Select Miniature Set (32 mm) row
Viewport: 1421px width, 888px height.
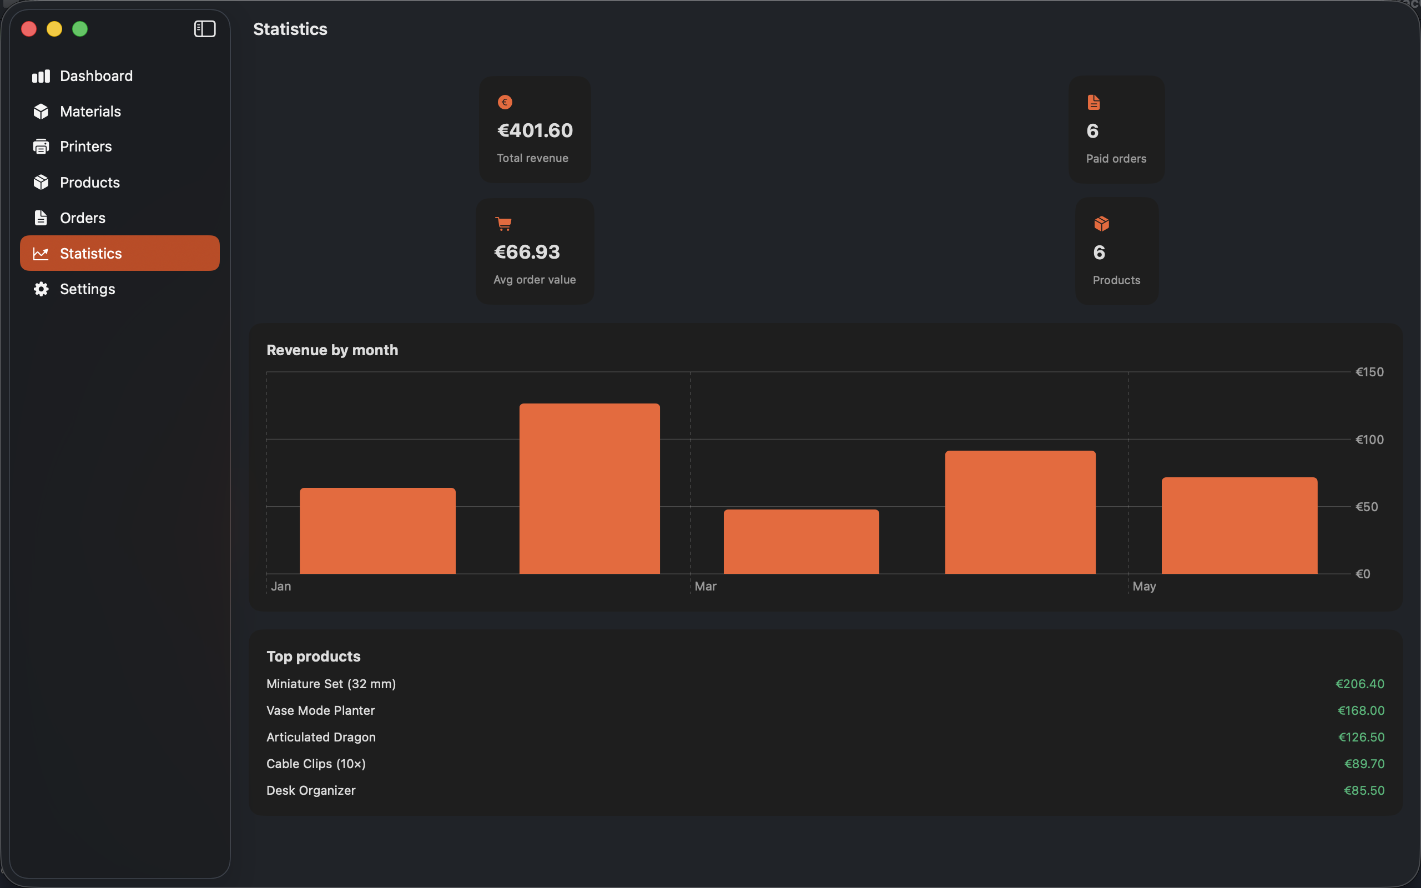point(825,684)
